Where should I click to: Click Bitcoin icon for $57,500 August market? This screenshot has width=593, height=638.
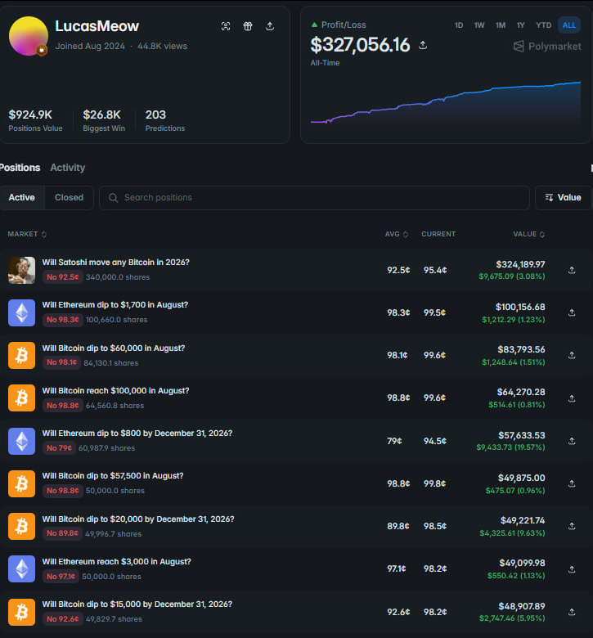coord(21,483)
